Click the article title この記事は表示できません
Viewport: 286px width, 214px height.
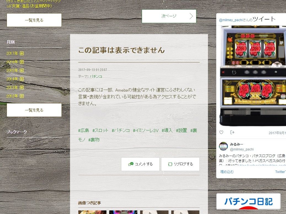point(121,50)
